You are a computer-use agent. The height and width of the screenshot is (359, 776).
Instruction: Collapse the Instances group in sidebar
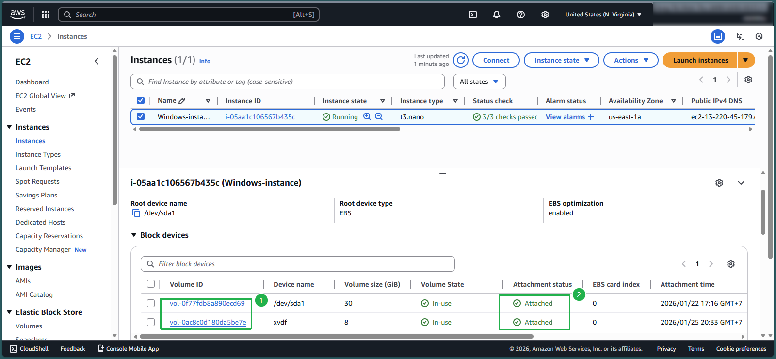(x=9, y=127)
